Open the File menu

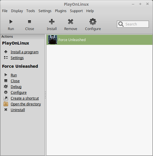tap(5, 11)
